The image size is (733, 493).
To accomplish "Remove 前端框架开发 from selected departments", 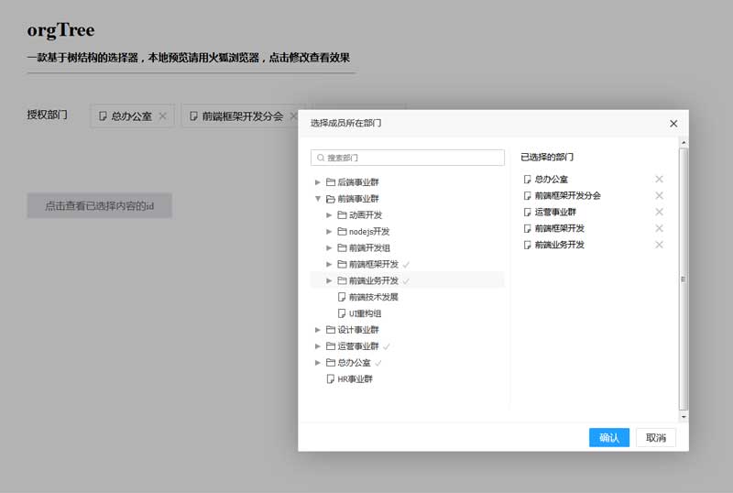I will click(x=659, y=228).
